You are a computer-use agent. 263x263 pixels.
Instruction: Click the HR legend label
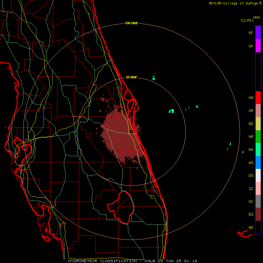(x=251, y=137)
